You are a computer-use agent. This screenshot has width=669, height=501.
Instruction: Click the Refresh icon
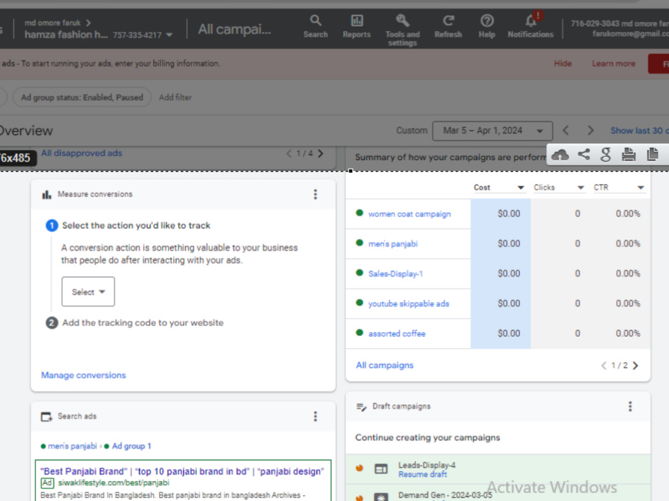point(448,27)
